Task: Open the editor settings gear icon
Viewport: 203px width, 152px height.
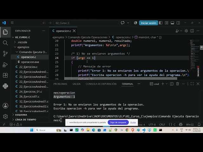Action: [x=186, y=31]
